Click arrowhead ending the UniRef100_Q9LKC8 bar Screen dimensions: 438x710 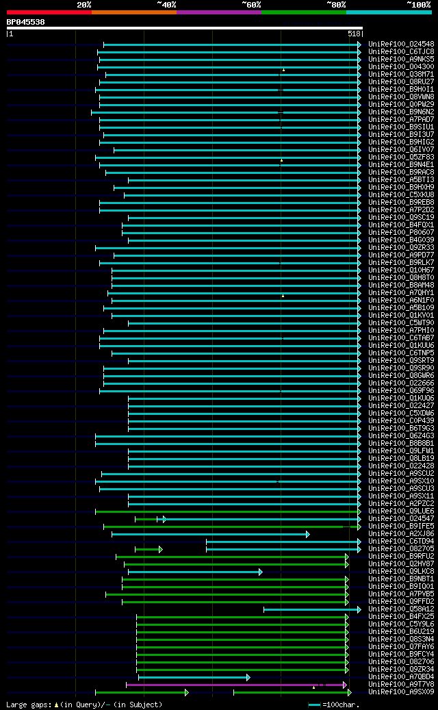tap(261, 572)
